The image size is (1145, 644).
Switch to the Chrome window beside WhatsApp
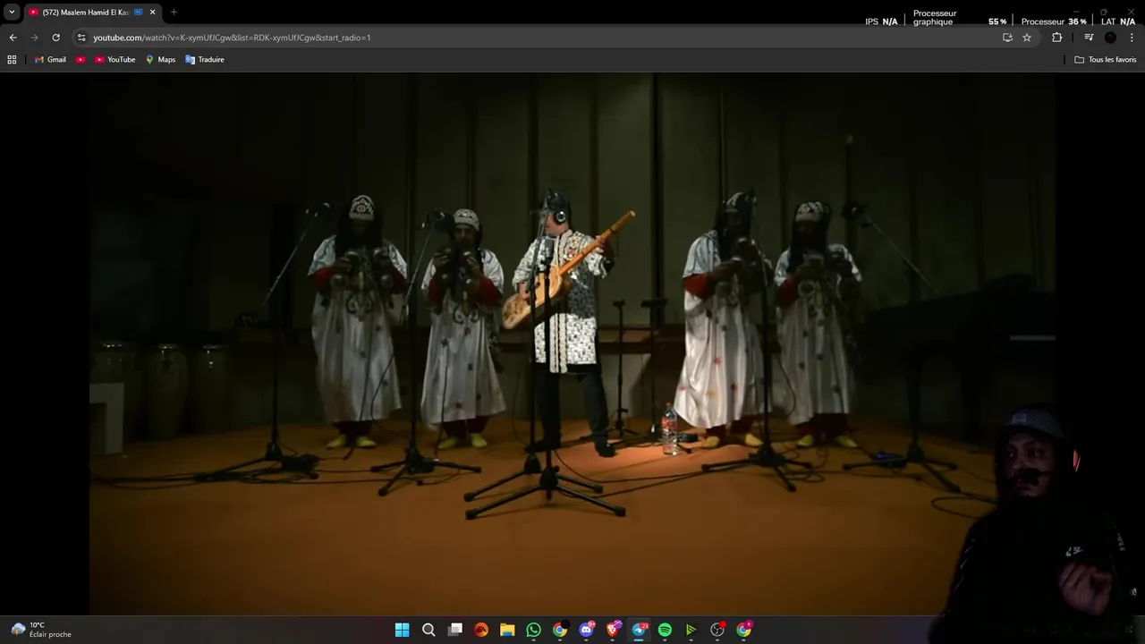[560, 630]
